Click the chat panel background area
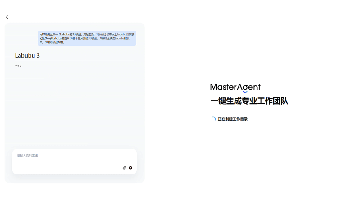Image resolution: width=353 pixels, height=198 pixels. coord(74,108)
